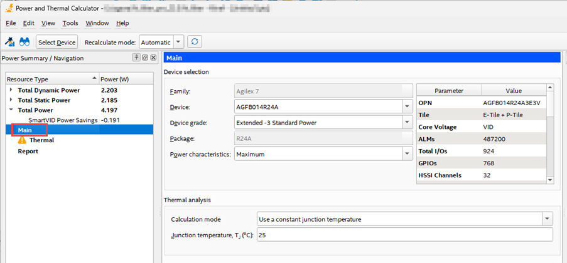The height and width of the screenshot is (263, 567).
Task: Open the Device dropdown
Action: [x=407, y=107]
